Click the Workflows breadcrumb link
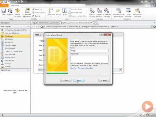The width and height of the screenshot is (156, 117). pos(73,27)
